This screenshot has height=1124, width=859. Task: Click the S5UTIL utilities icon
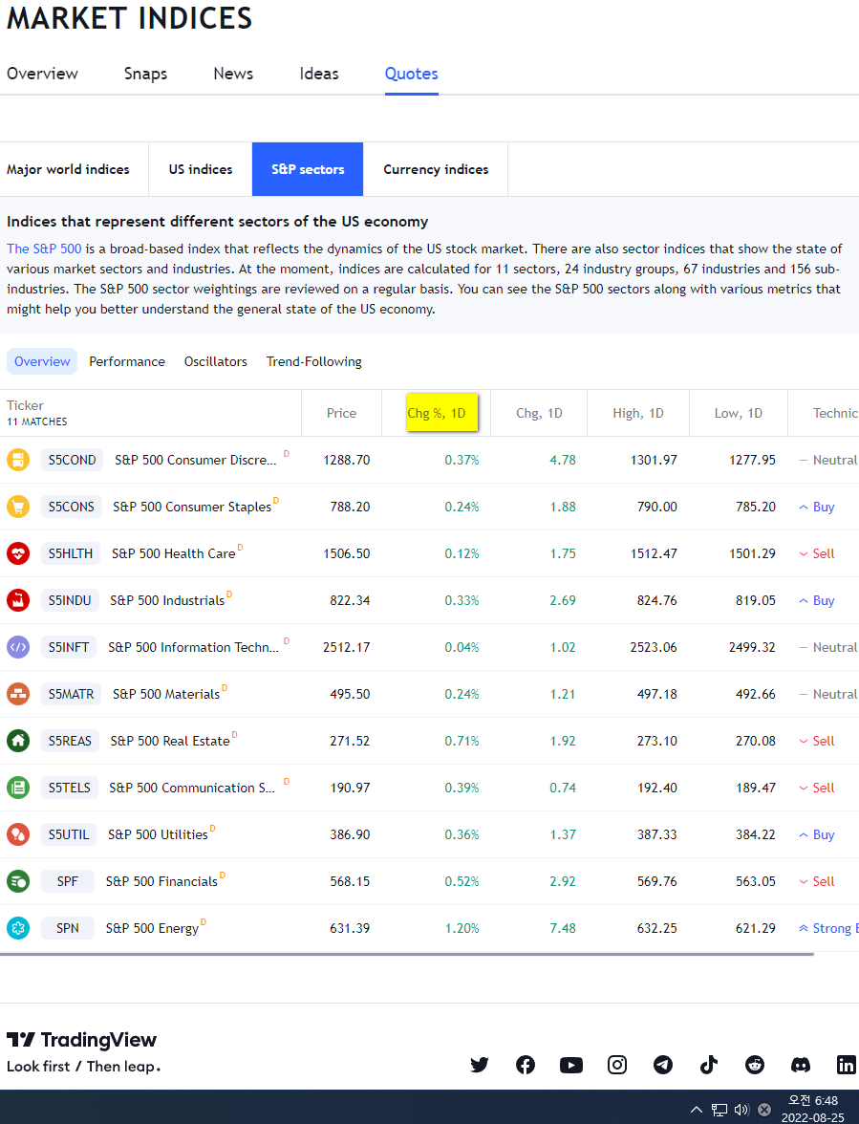18,834
